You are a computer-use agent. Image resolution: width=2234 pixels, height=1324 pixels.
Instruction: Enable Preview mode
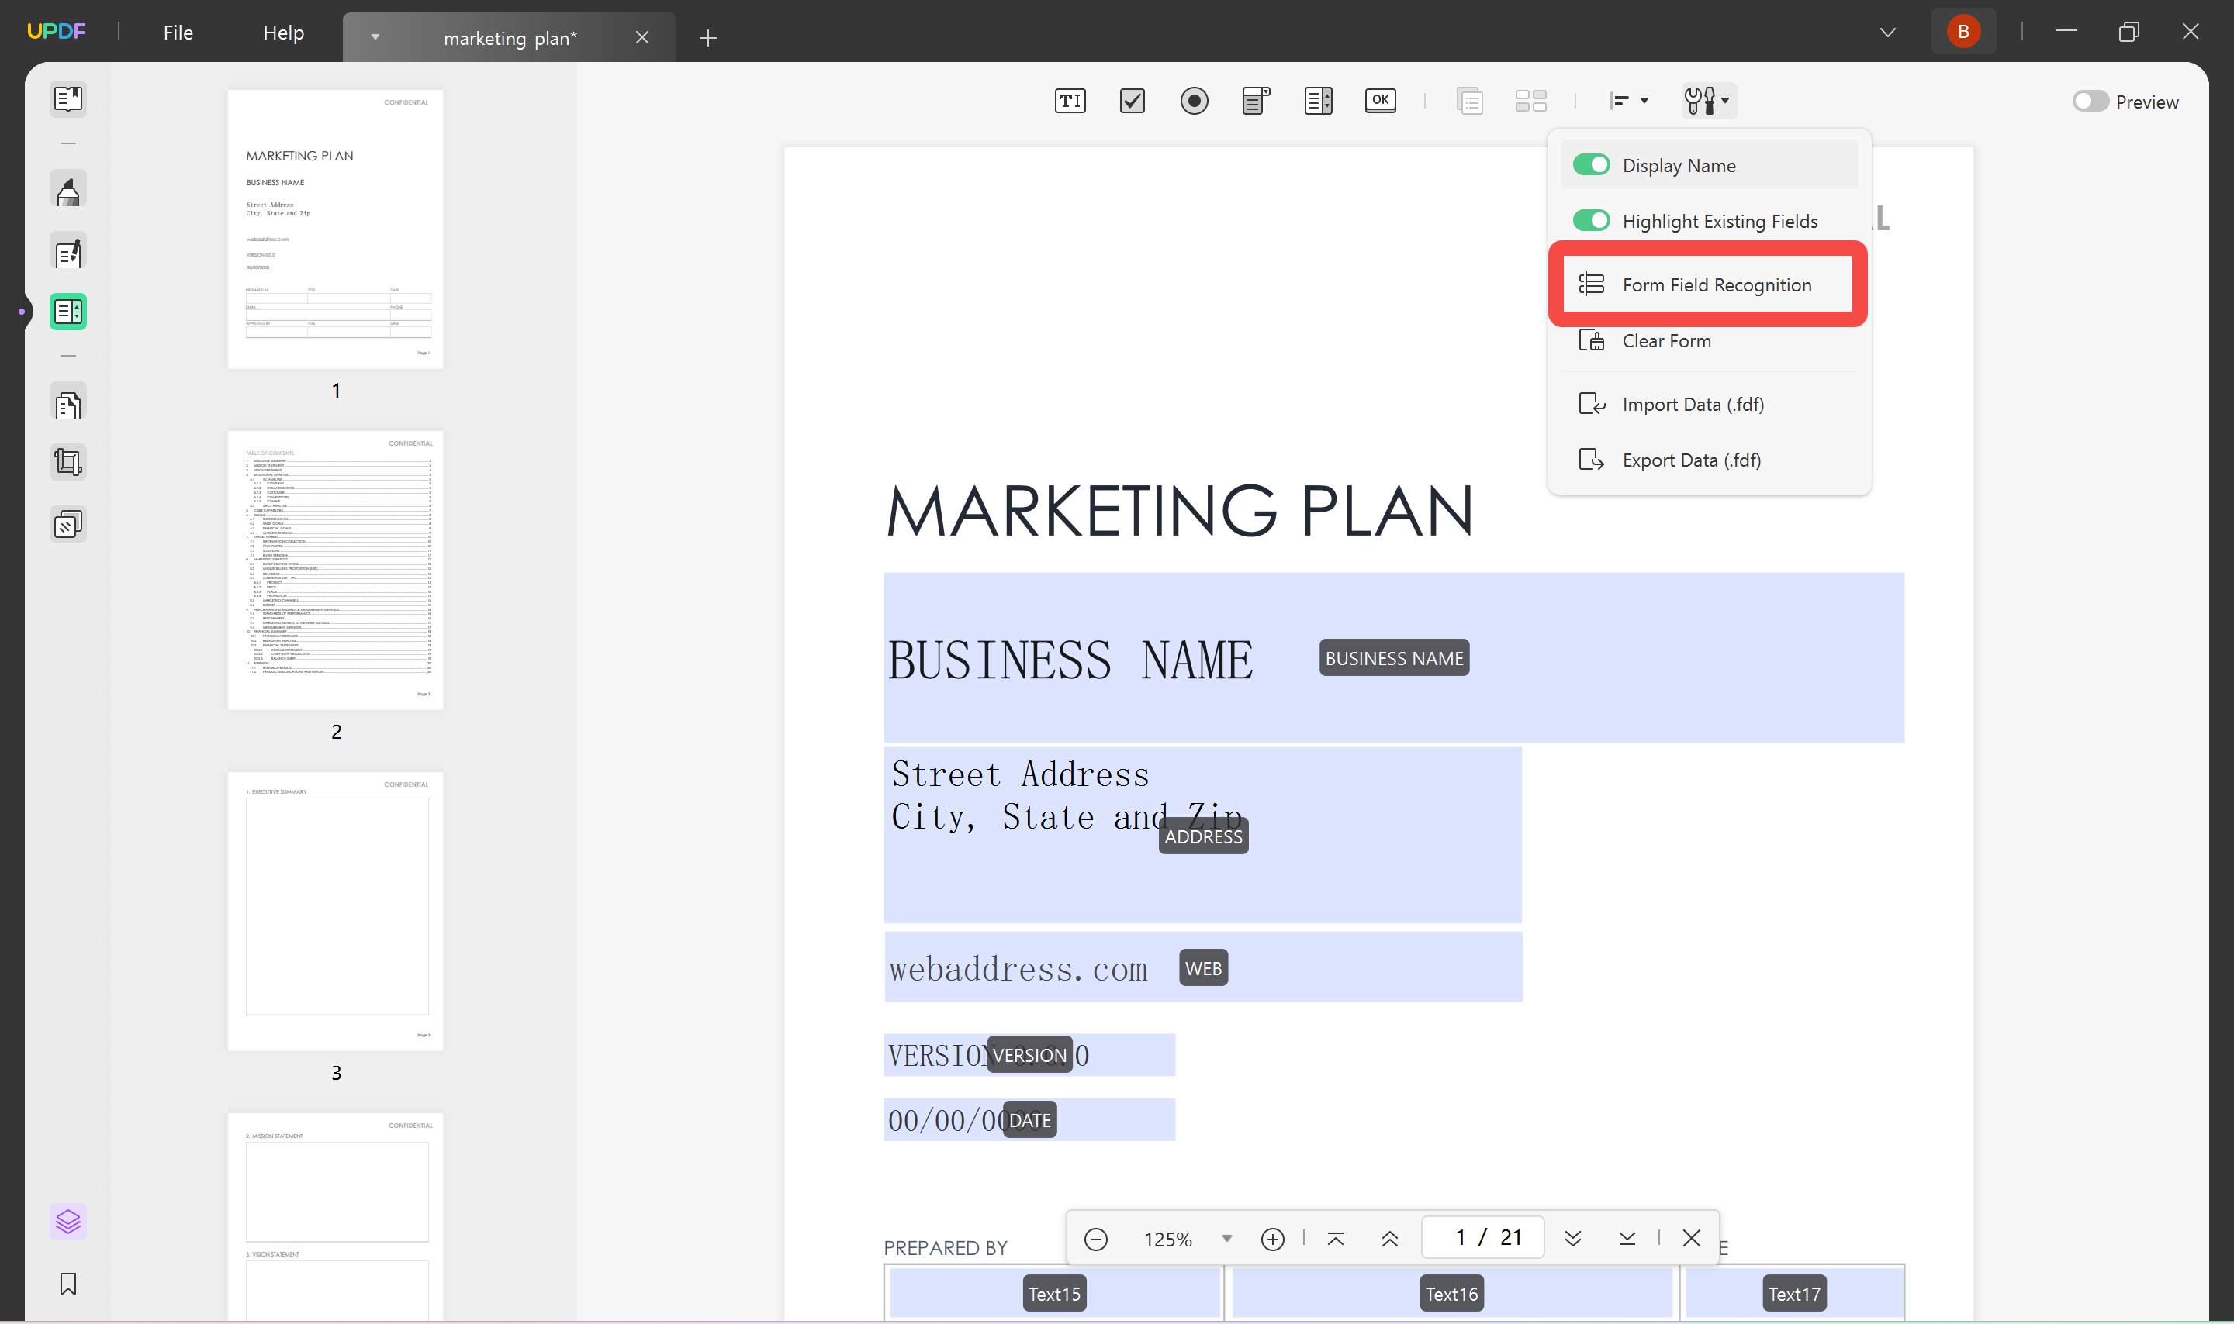click(2090, 101)
